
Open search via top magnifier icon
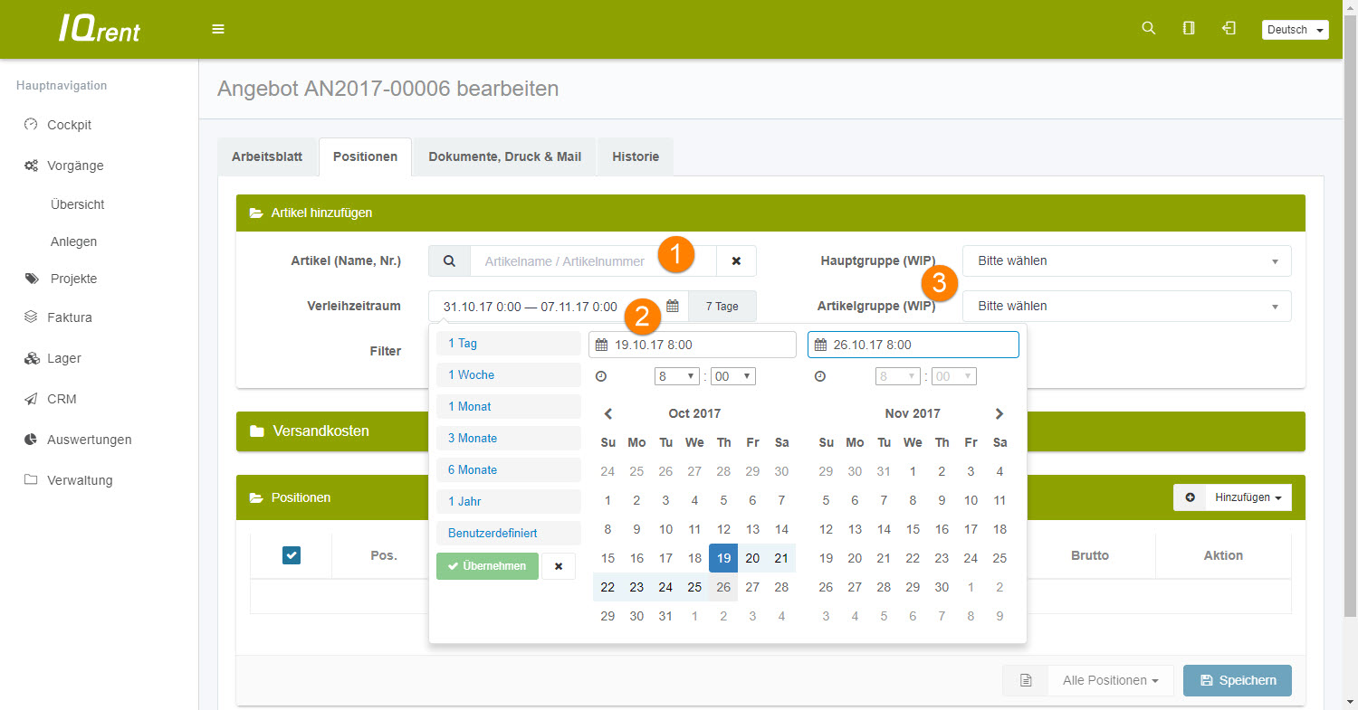(1149, 29)
